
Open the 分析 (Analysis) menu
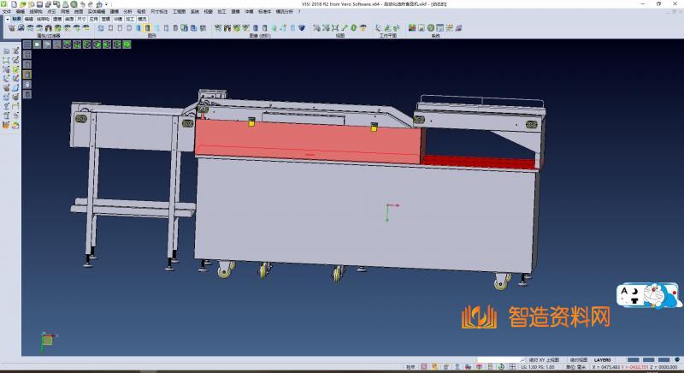pyautogui.click(x=127, y=11)
